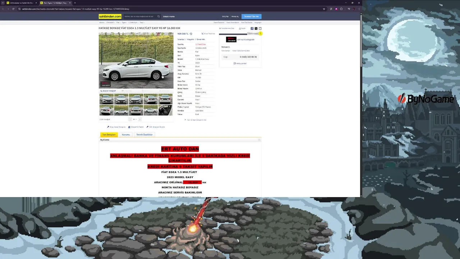Share listing via email icon
This screenshot has height=259, width=460.
coord(260,28)
